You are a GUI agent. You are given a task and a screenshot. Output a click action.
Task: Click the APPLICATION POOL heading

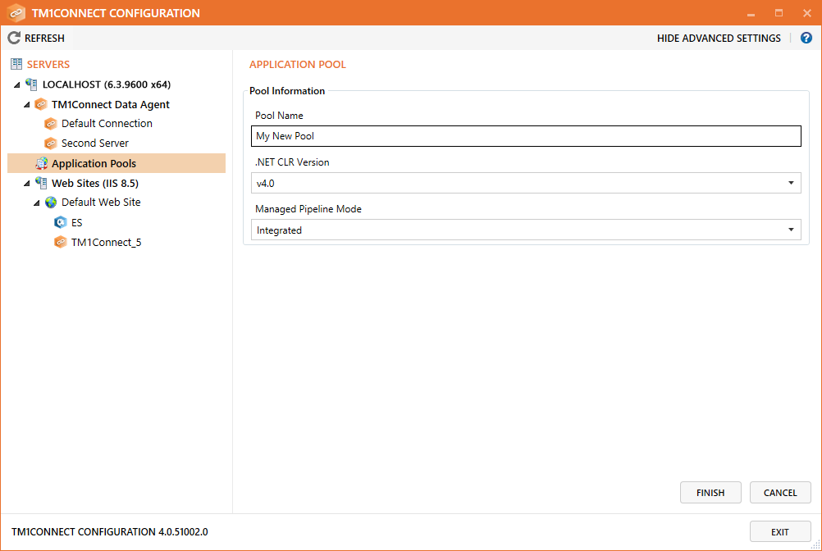(298, 65)
